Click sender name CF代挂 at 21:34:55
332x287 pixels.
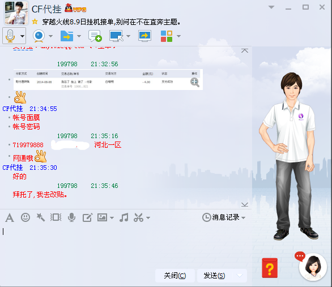point(12,109)
